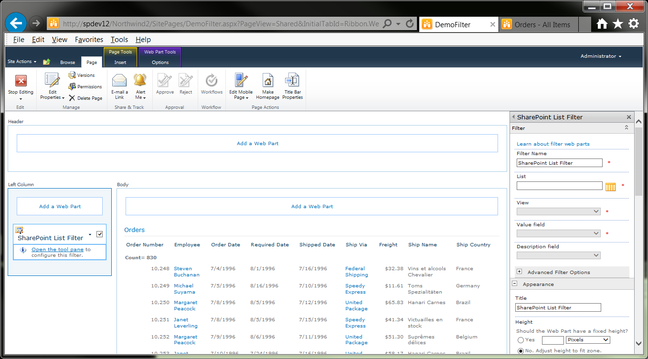Click the Stop Editing ribbon icon
This screenshot has width=648, height=359.
pyautogui.click(x=21, y=81)
